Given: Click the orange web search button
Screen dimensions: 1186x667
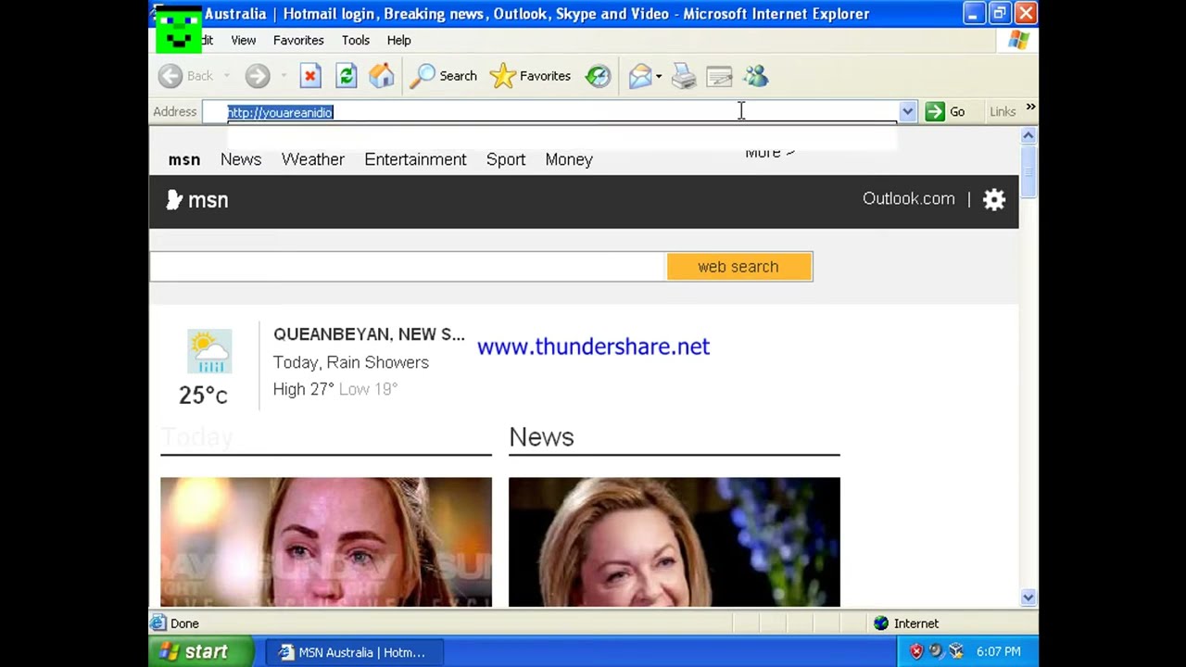Looking at the screenshot, I should click(739, 267).
